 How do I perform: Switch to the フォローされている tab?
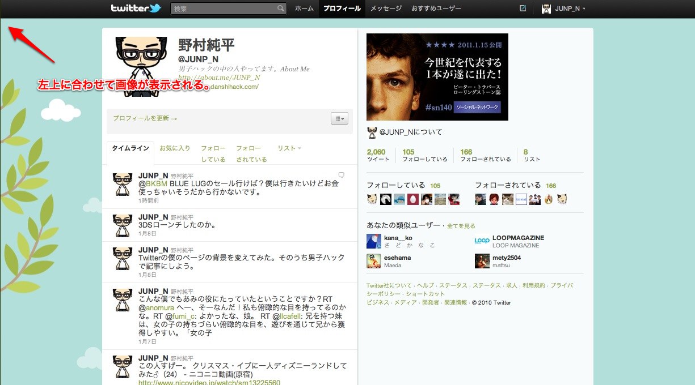coord(251,153)
